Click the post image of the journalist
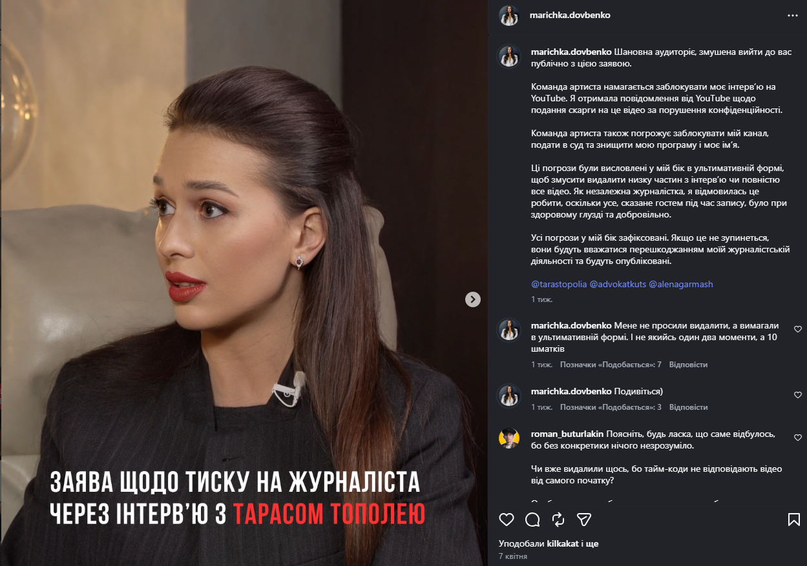The height and width of the screenshot is (566, 807). (244, 283)
